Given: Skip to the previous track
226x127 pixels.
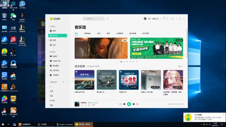Looking at the screenshot, I should [124, 104].
